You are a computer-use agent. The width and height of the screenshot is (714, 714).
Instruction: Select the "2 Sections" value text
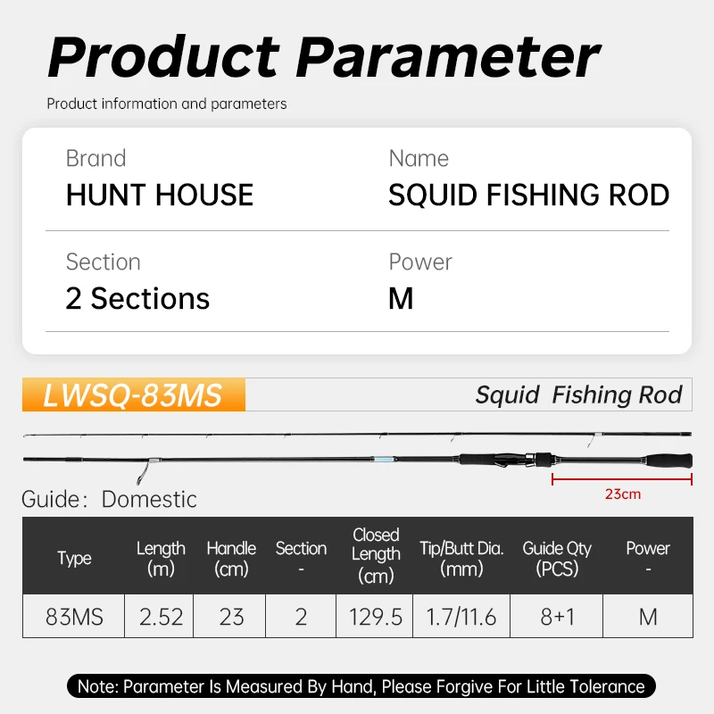[x=137, y=299]
